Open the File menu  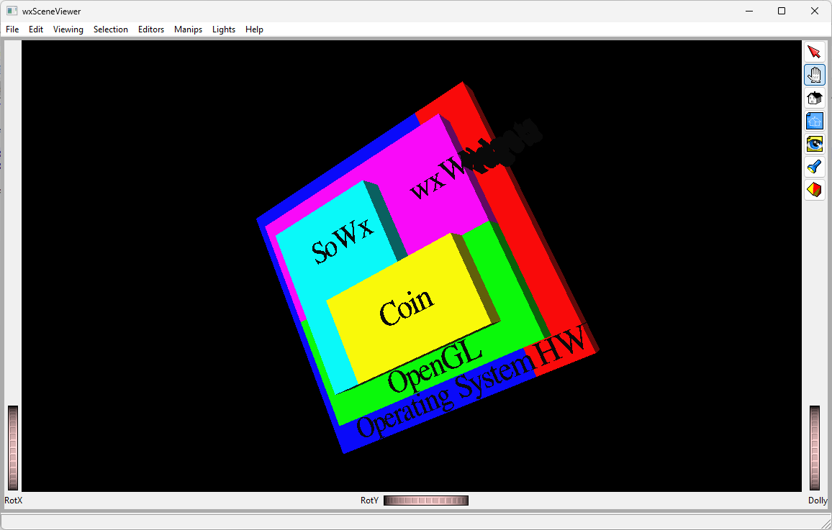click(12, 29)
